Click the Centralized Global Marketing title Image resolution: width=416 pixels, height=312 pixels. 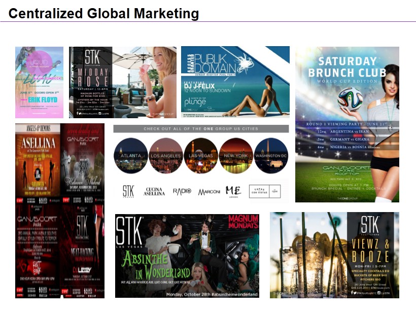pos(103,14)
